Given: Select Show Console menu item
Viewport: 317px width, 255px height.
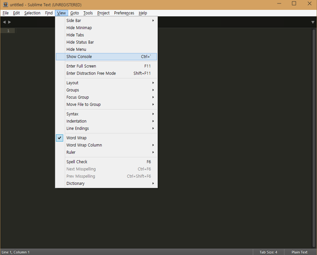Looking at the screenshot, I should coord(106,57).
